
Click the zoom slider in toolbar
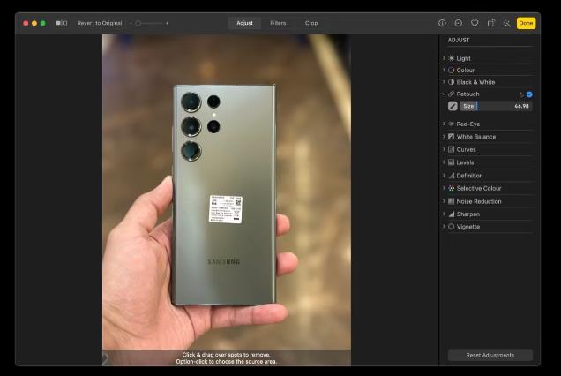coord(150,23)
